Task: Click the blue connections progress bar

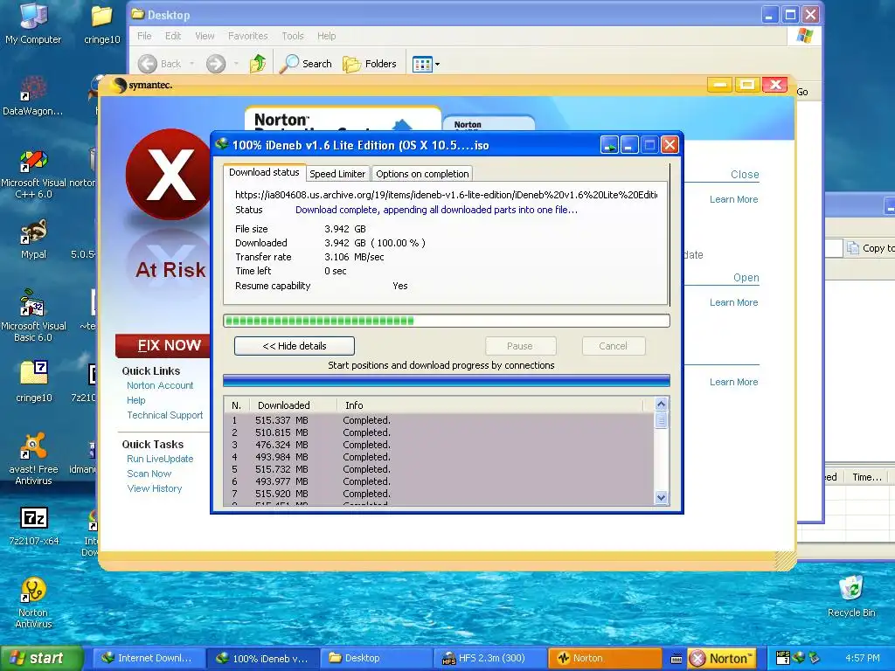Action: pyautogui.click(x=447, y=381)
